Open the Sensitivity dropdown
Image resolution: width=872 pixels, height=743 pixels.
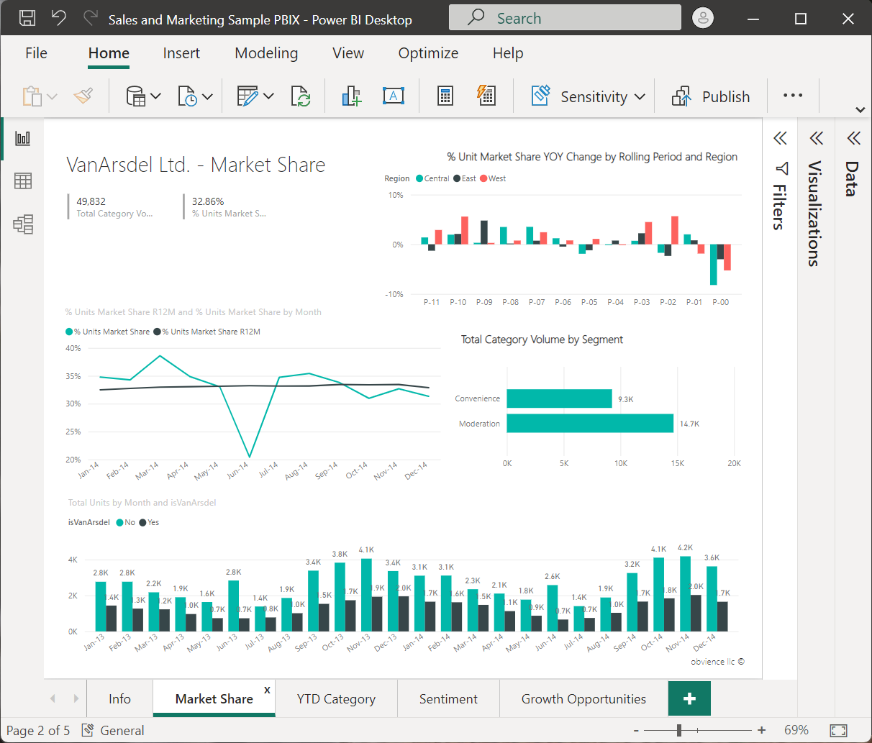pyautogui.click(x=589, y=96)
